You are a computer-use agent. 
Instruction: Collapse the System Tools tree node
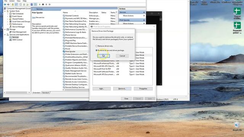coord(5,11)
